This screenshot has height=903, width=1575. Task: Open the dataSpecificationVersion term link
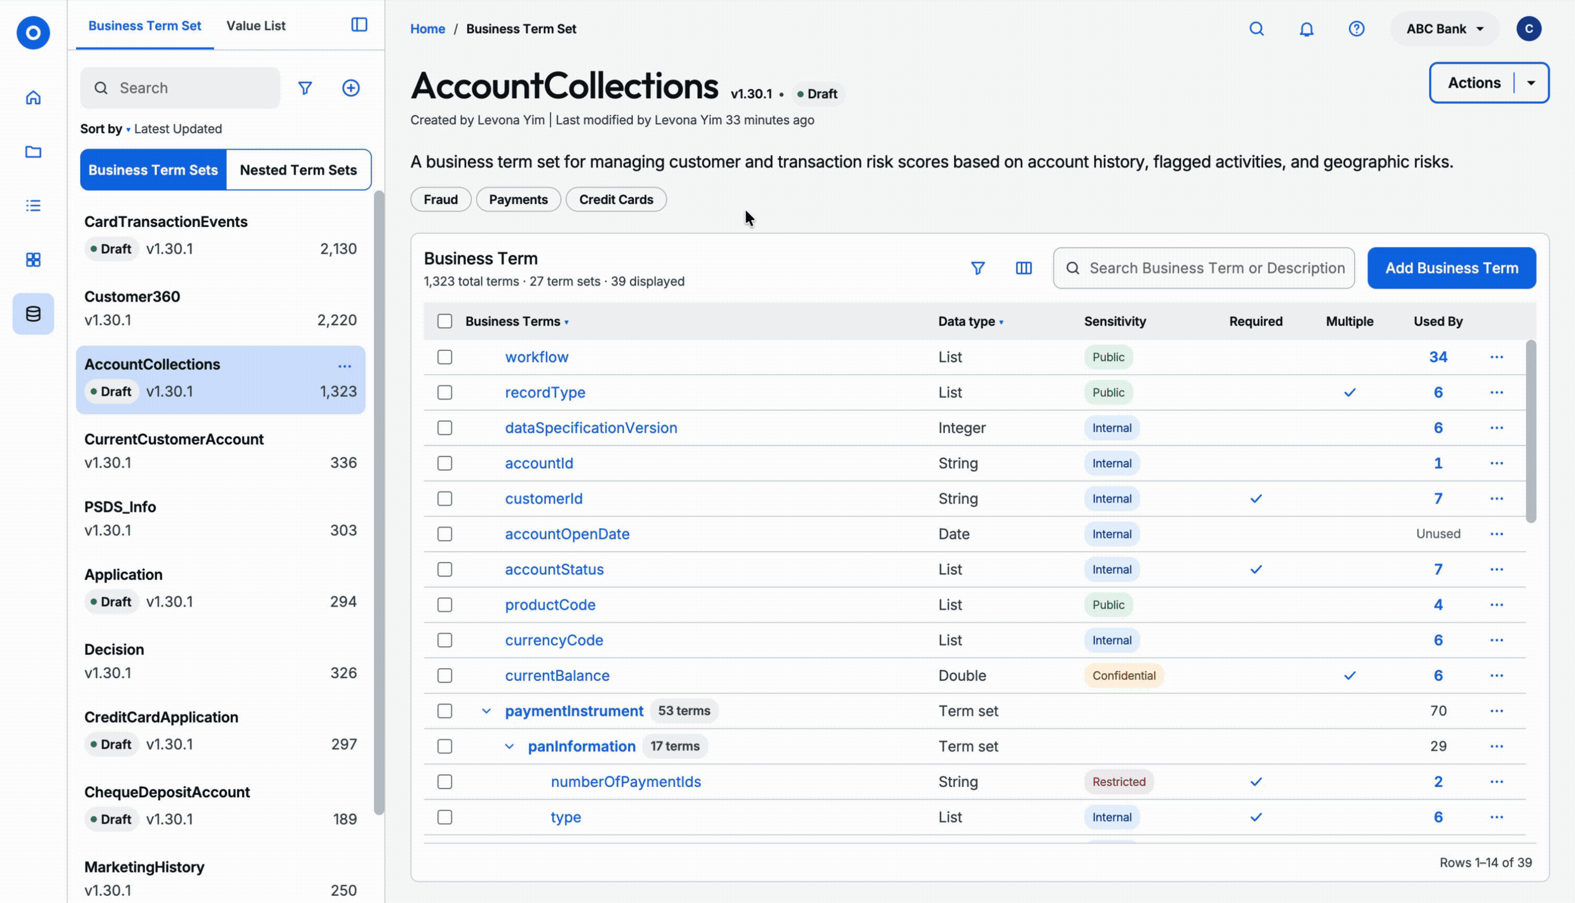591,428
